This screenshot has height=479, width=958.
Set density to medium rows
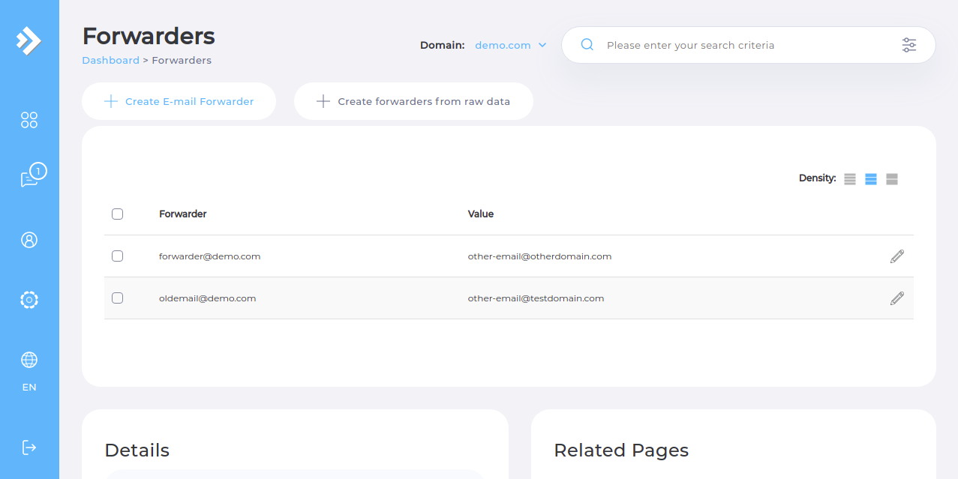(x=871, y=179)
